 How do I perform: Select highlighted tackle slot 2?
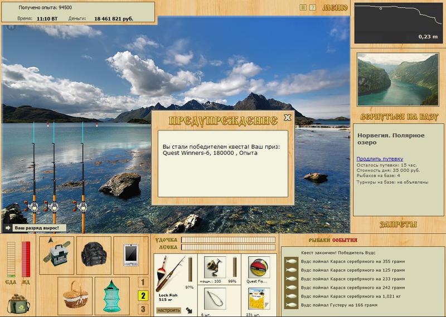click(143, 296)
